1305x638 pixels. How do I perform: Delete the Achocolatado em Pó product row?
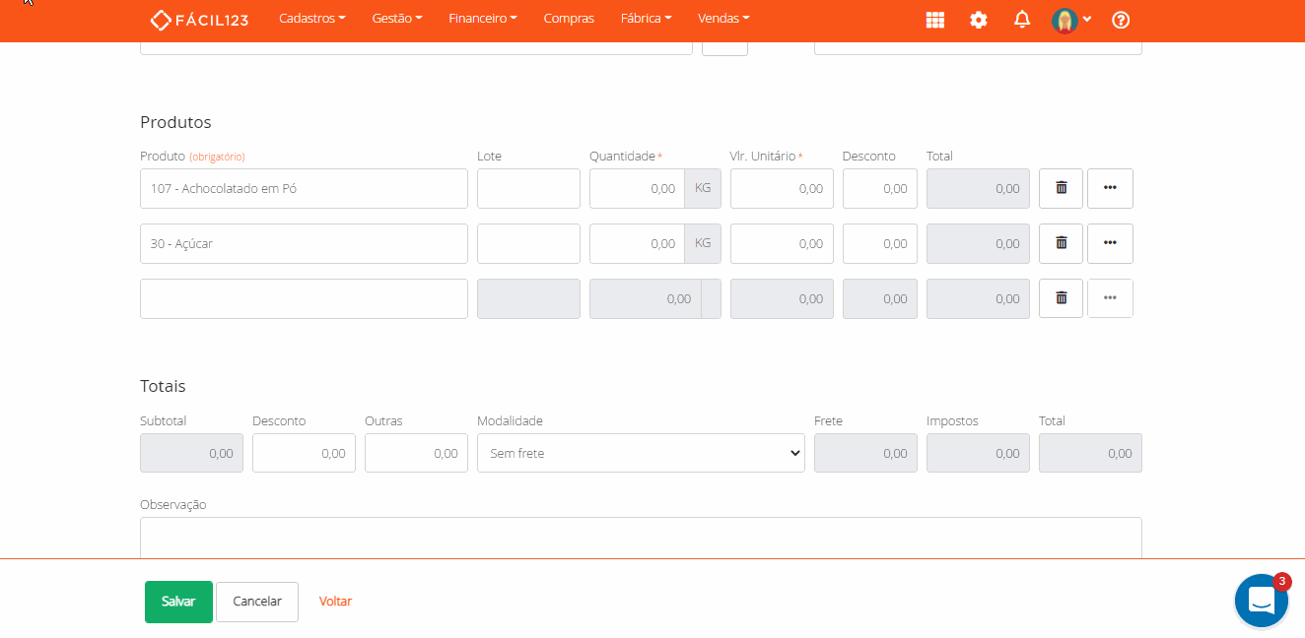click(1061, 188)
